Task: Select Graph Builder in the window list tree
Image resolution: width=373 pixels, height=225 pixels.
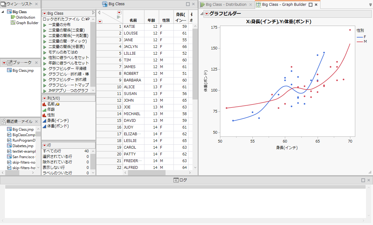Action: click(27, 23)
